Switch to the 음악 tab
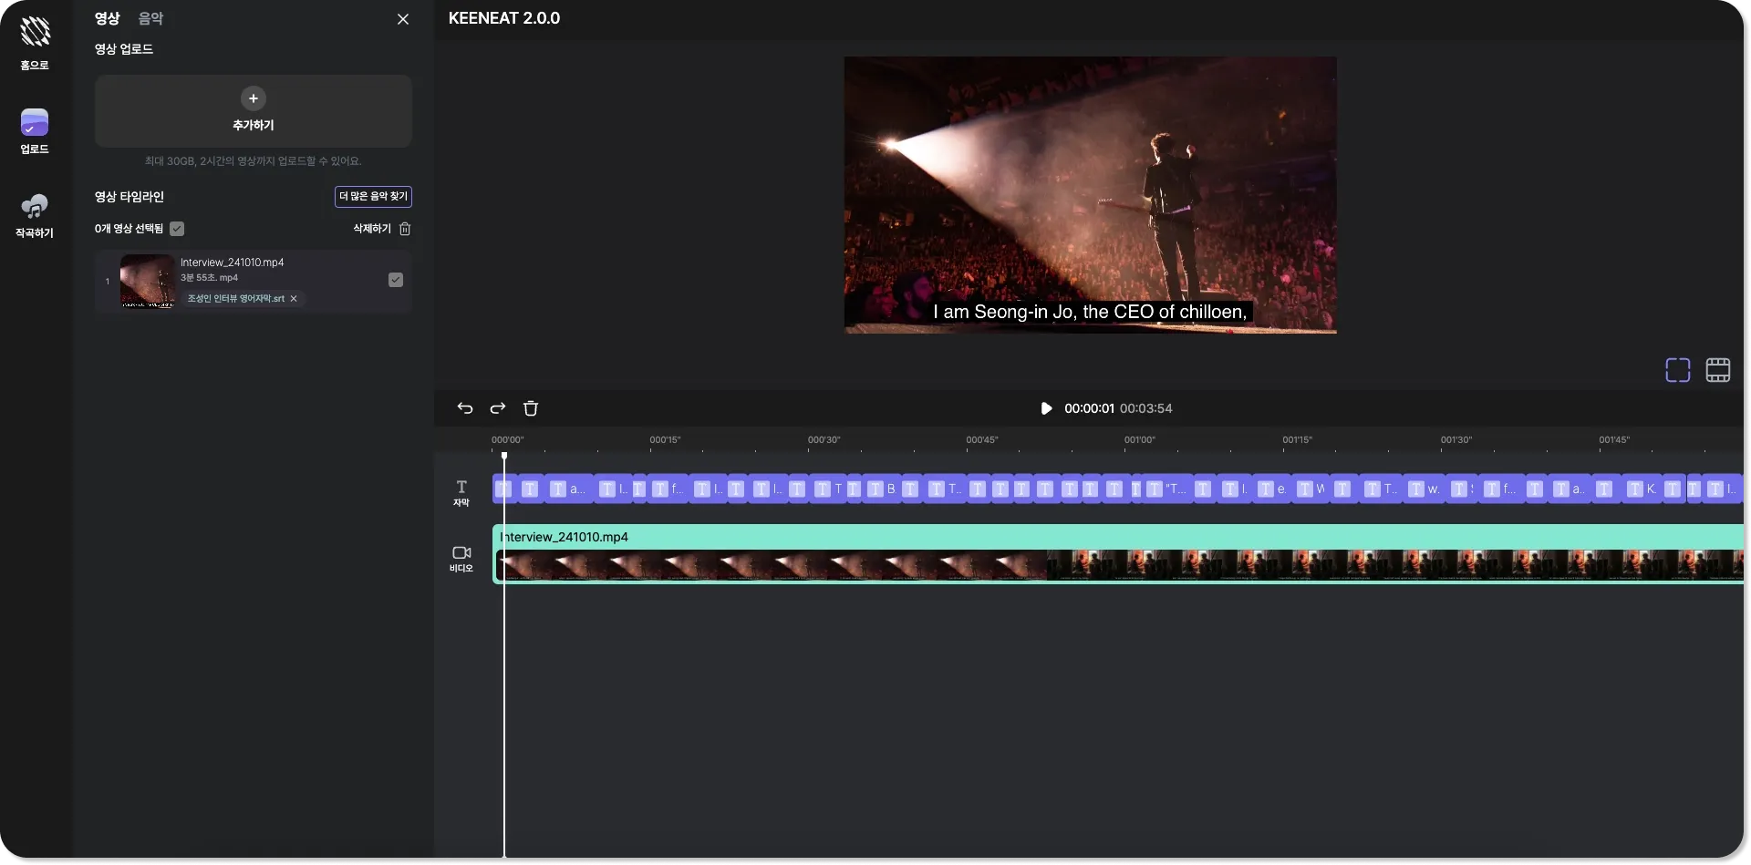 (150, 18)
